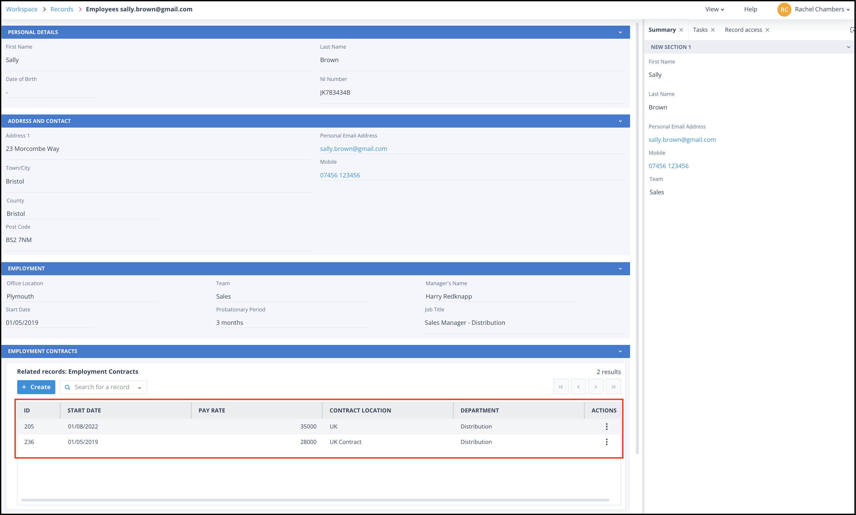Click the address 23 Morcombe Way
This screenshot has height=515, width=856.
click(32, 149)
